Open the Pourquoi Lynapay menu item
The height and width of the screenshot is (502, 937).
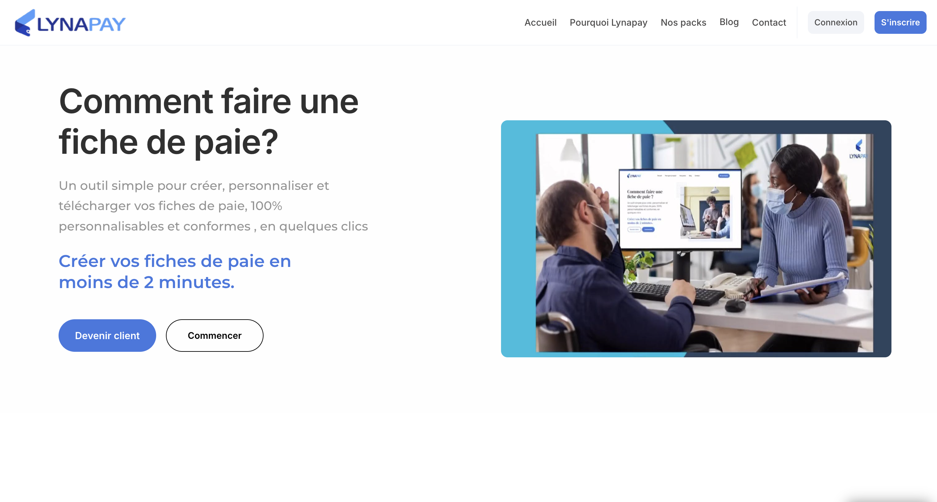click(608, 22)
